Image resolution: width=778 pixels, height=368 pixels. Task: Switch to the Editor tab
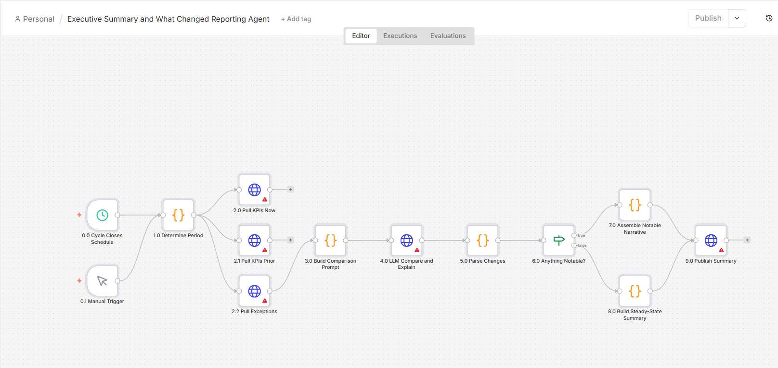(x=361, y=36)
